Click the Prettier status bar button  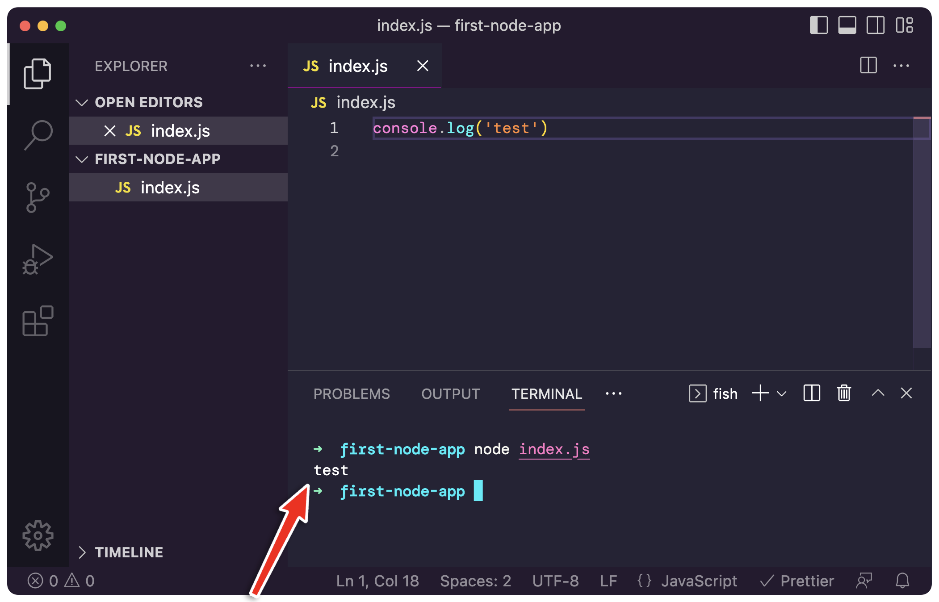coord(798,581)
